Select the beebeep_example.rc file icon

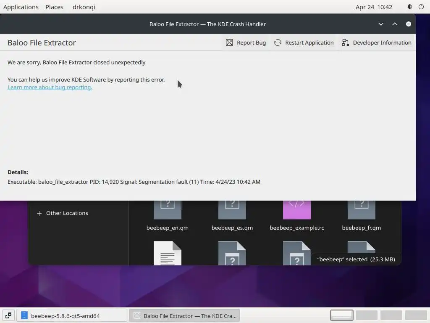pos(297,210)
